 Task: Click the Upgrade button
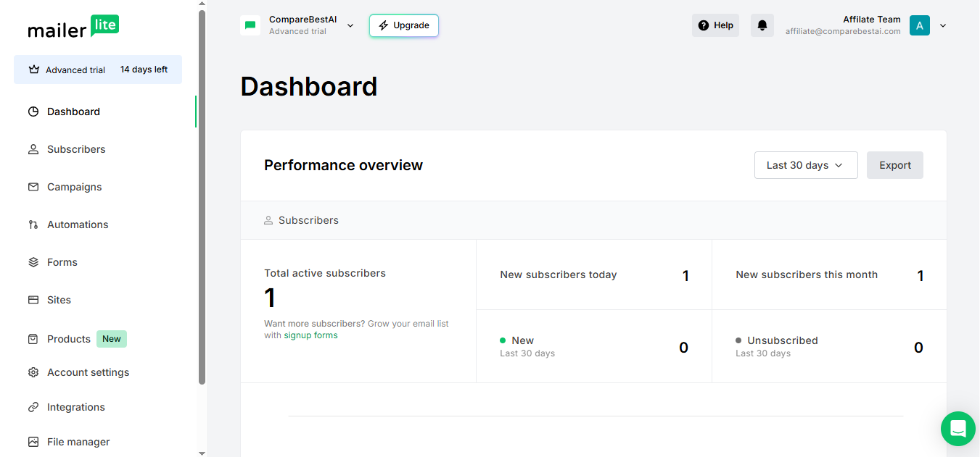[x=404, y=25]
